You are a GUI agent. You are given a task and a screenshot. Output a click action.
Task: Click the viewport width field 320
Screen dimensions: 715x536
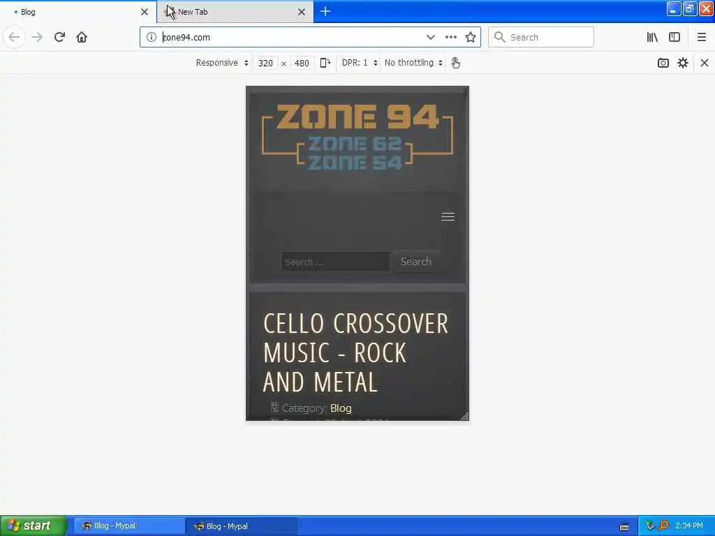(x=265, y=63)
